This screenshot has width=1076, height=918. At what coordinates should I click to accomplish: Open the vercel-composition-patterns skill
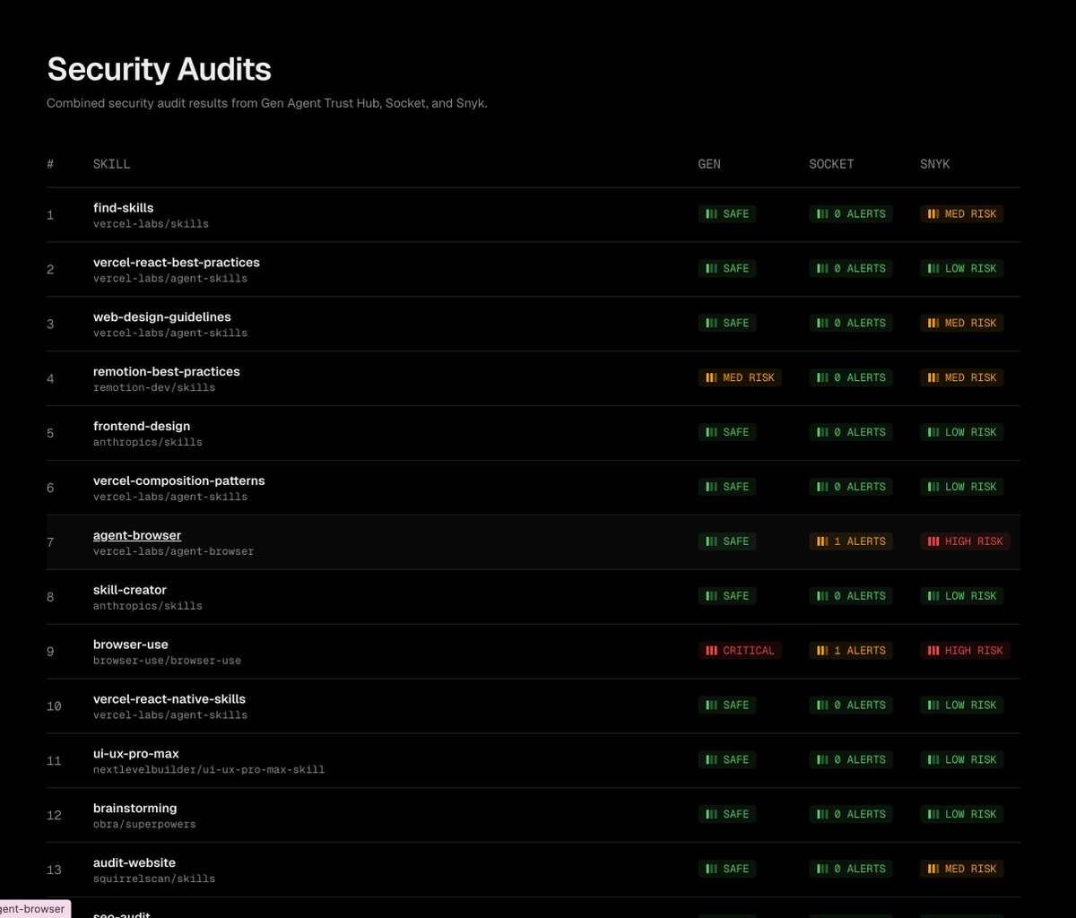pos(179,481)
